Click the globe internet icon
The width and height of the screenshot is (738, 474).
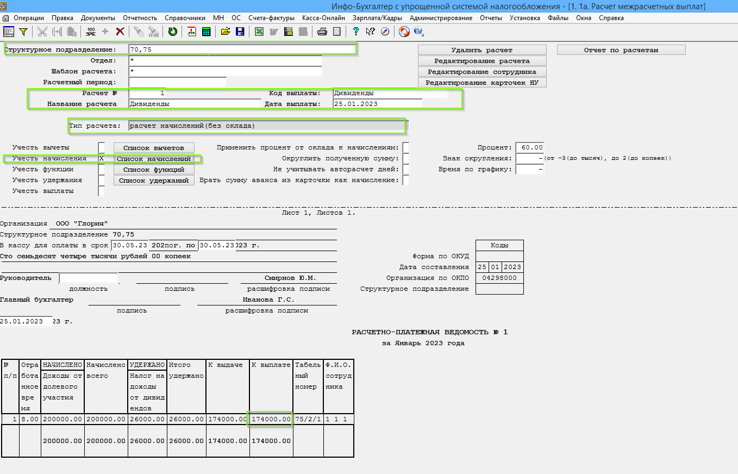[418, 32]
